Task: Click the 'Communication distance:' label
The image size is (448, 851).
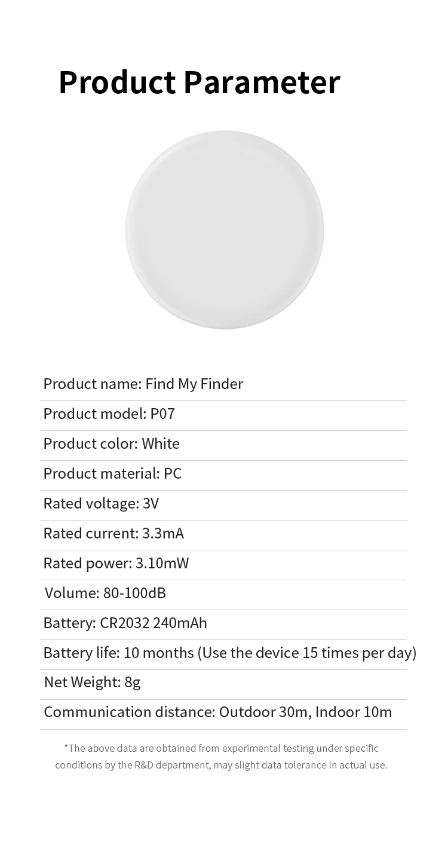Action: click(129, 712)
